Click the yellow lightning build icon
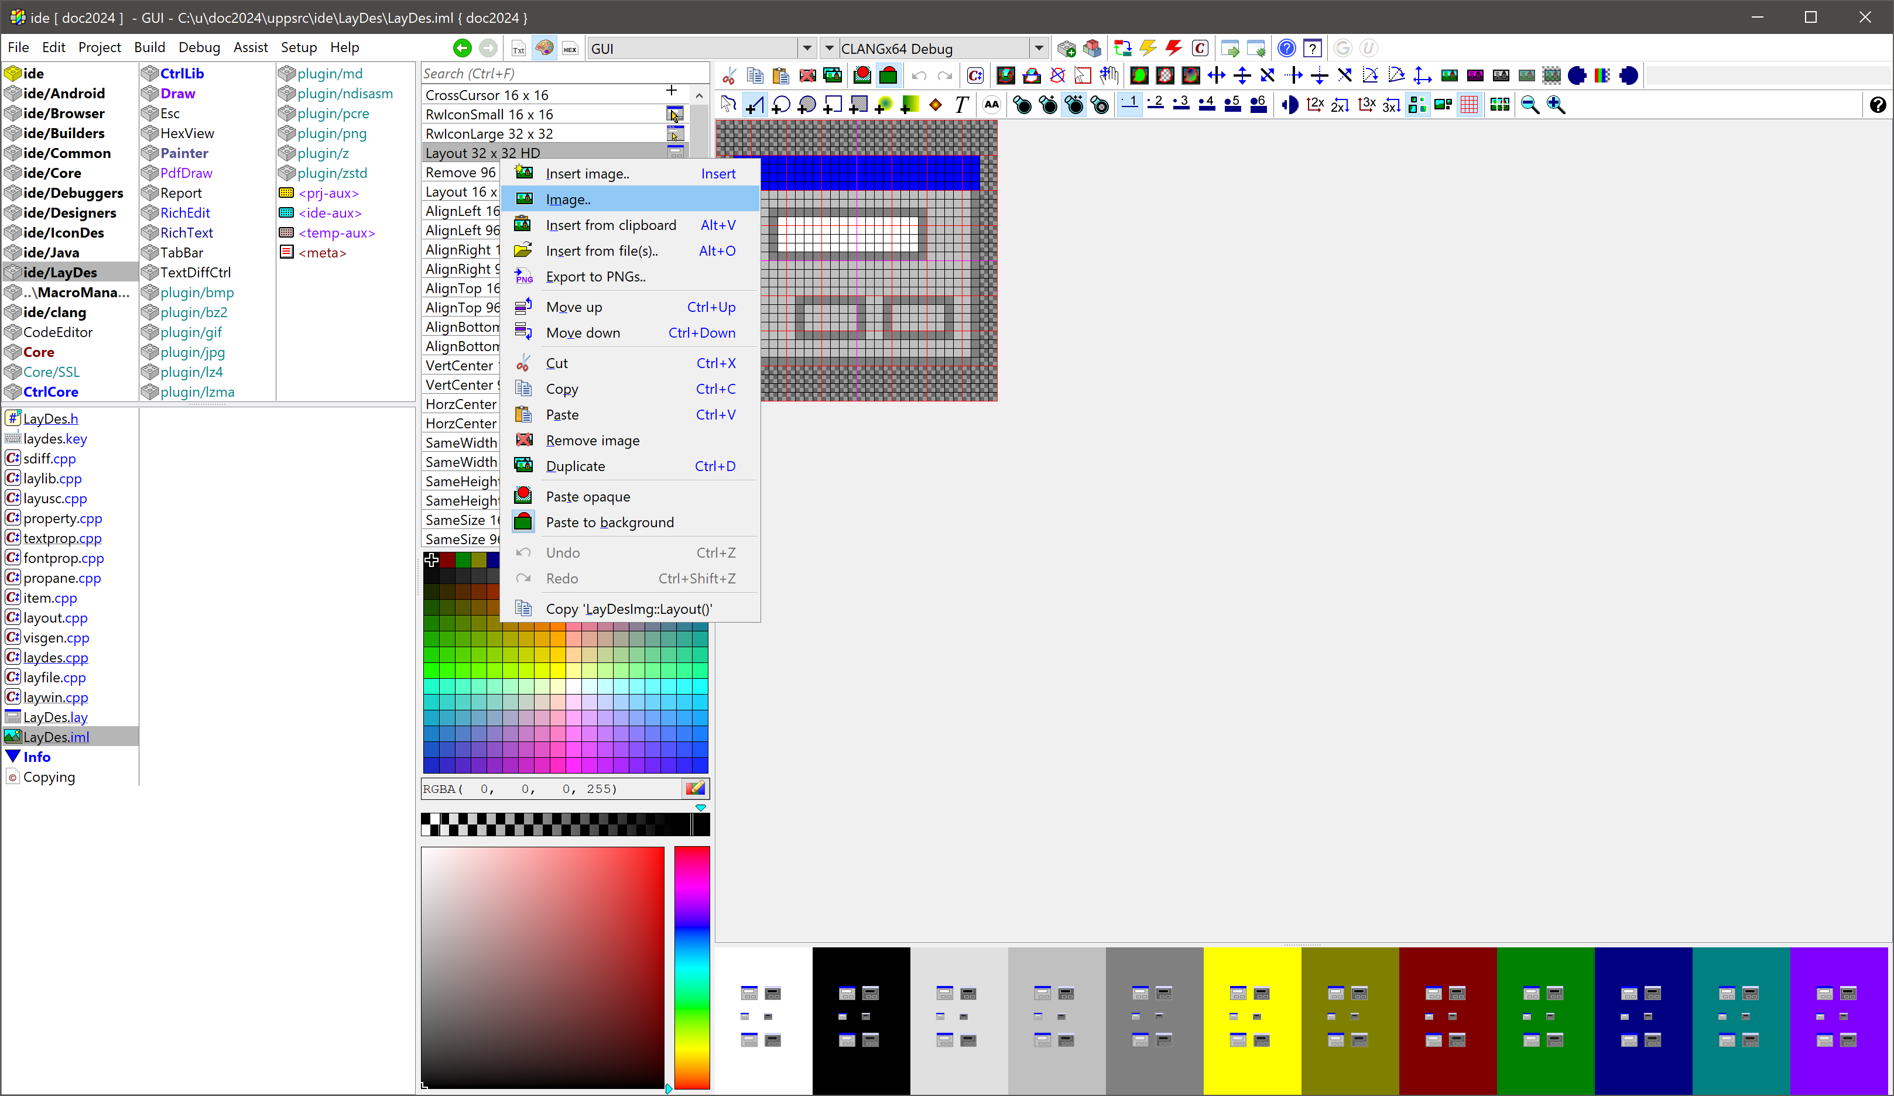The width and height of the screenshot is (1894, 1096). pos(1148,49)
